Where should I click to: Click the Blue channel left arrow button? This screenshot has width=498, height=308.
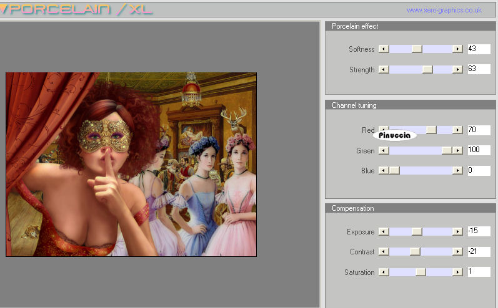(x=384, y=170)
